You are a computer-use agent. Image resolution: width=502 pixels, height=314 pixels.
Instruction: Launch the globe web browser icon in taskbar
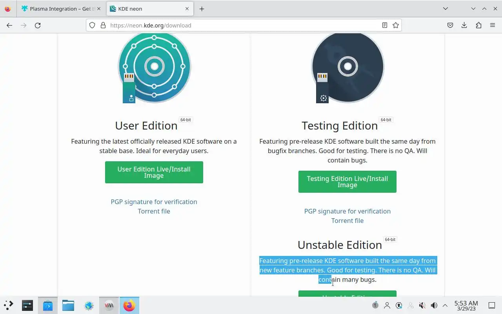tap(89, 305)
